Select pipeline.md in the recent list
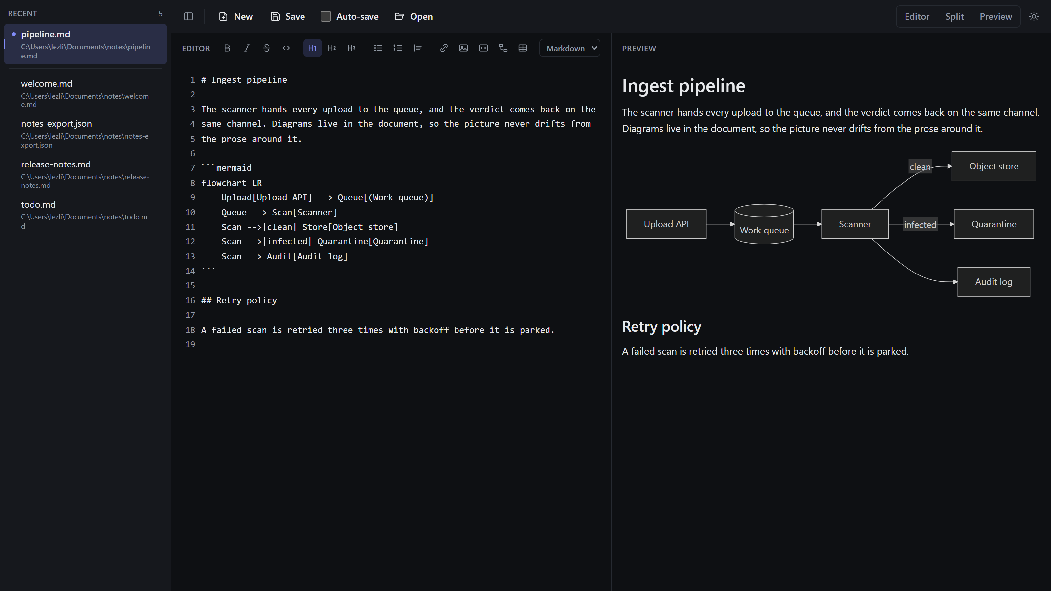Image resolution: width=1051 pixels, height=591 pixels. pos(85,44)
